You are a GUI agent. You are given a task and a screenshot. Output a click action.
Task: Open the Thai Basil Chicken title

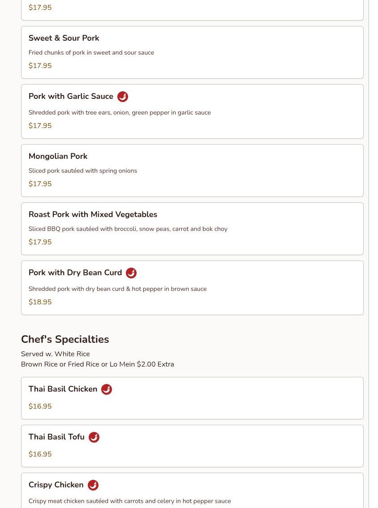pyautogui.click(x=63, y=389)
